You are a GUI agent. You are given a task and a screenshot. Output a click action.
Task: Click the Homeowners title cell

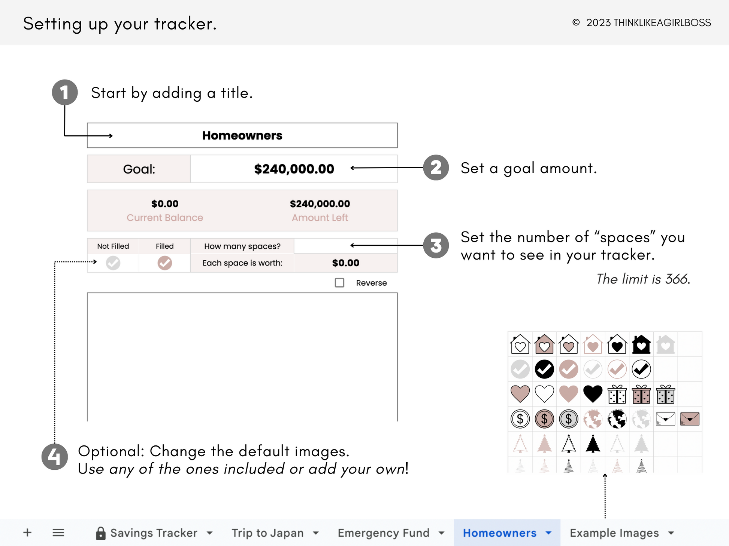[242, 135]
